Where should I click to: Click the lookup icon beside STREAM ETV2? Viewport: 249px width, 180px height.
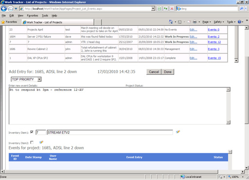(178, 132)
